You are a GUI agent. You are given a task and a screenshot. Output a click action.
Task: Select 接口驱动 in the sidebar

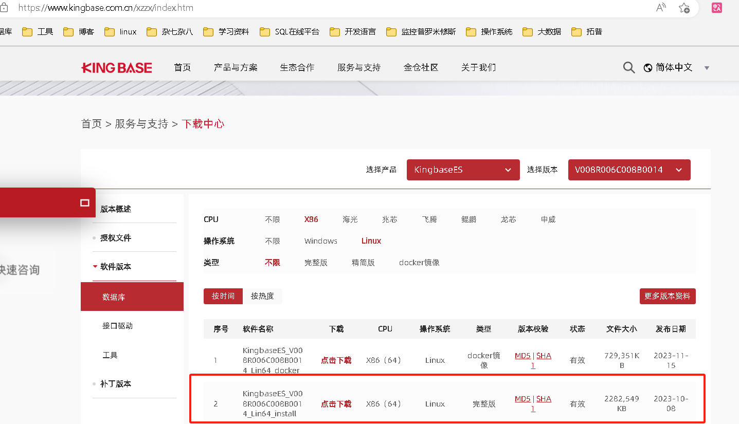coord(118,326)
